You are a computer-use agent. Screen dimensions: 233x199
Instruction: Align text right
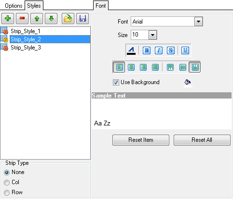(143, 67)
